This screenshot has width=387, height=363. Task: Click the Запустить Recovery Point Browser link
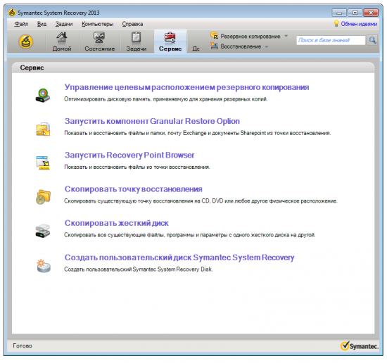[x=129, y=155]
